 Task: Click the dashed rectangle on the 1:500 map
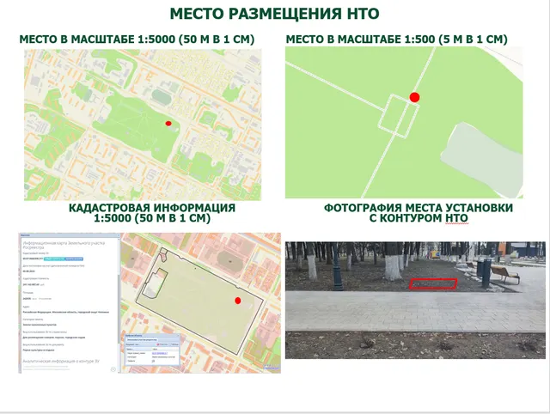coord(399,116)
